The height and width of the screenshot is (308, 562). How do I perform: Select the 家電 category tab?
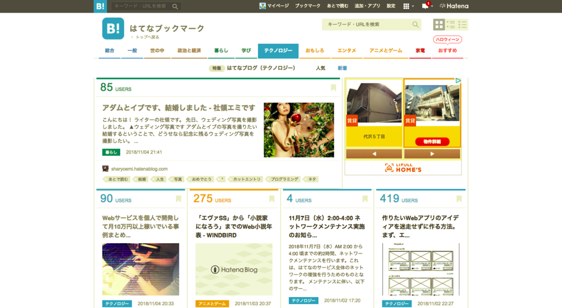pos(420,51)
